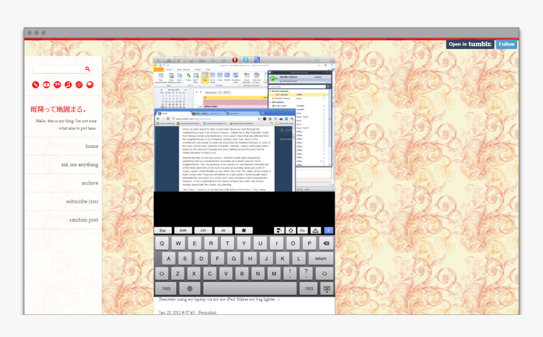Screen dimensions: 543x337
Task: Click Chrome reload button
Action: click(x=168, y=118)
